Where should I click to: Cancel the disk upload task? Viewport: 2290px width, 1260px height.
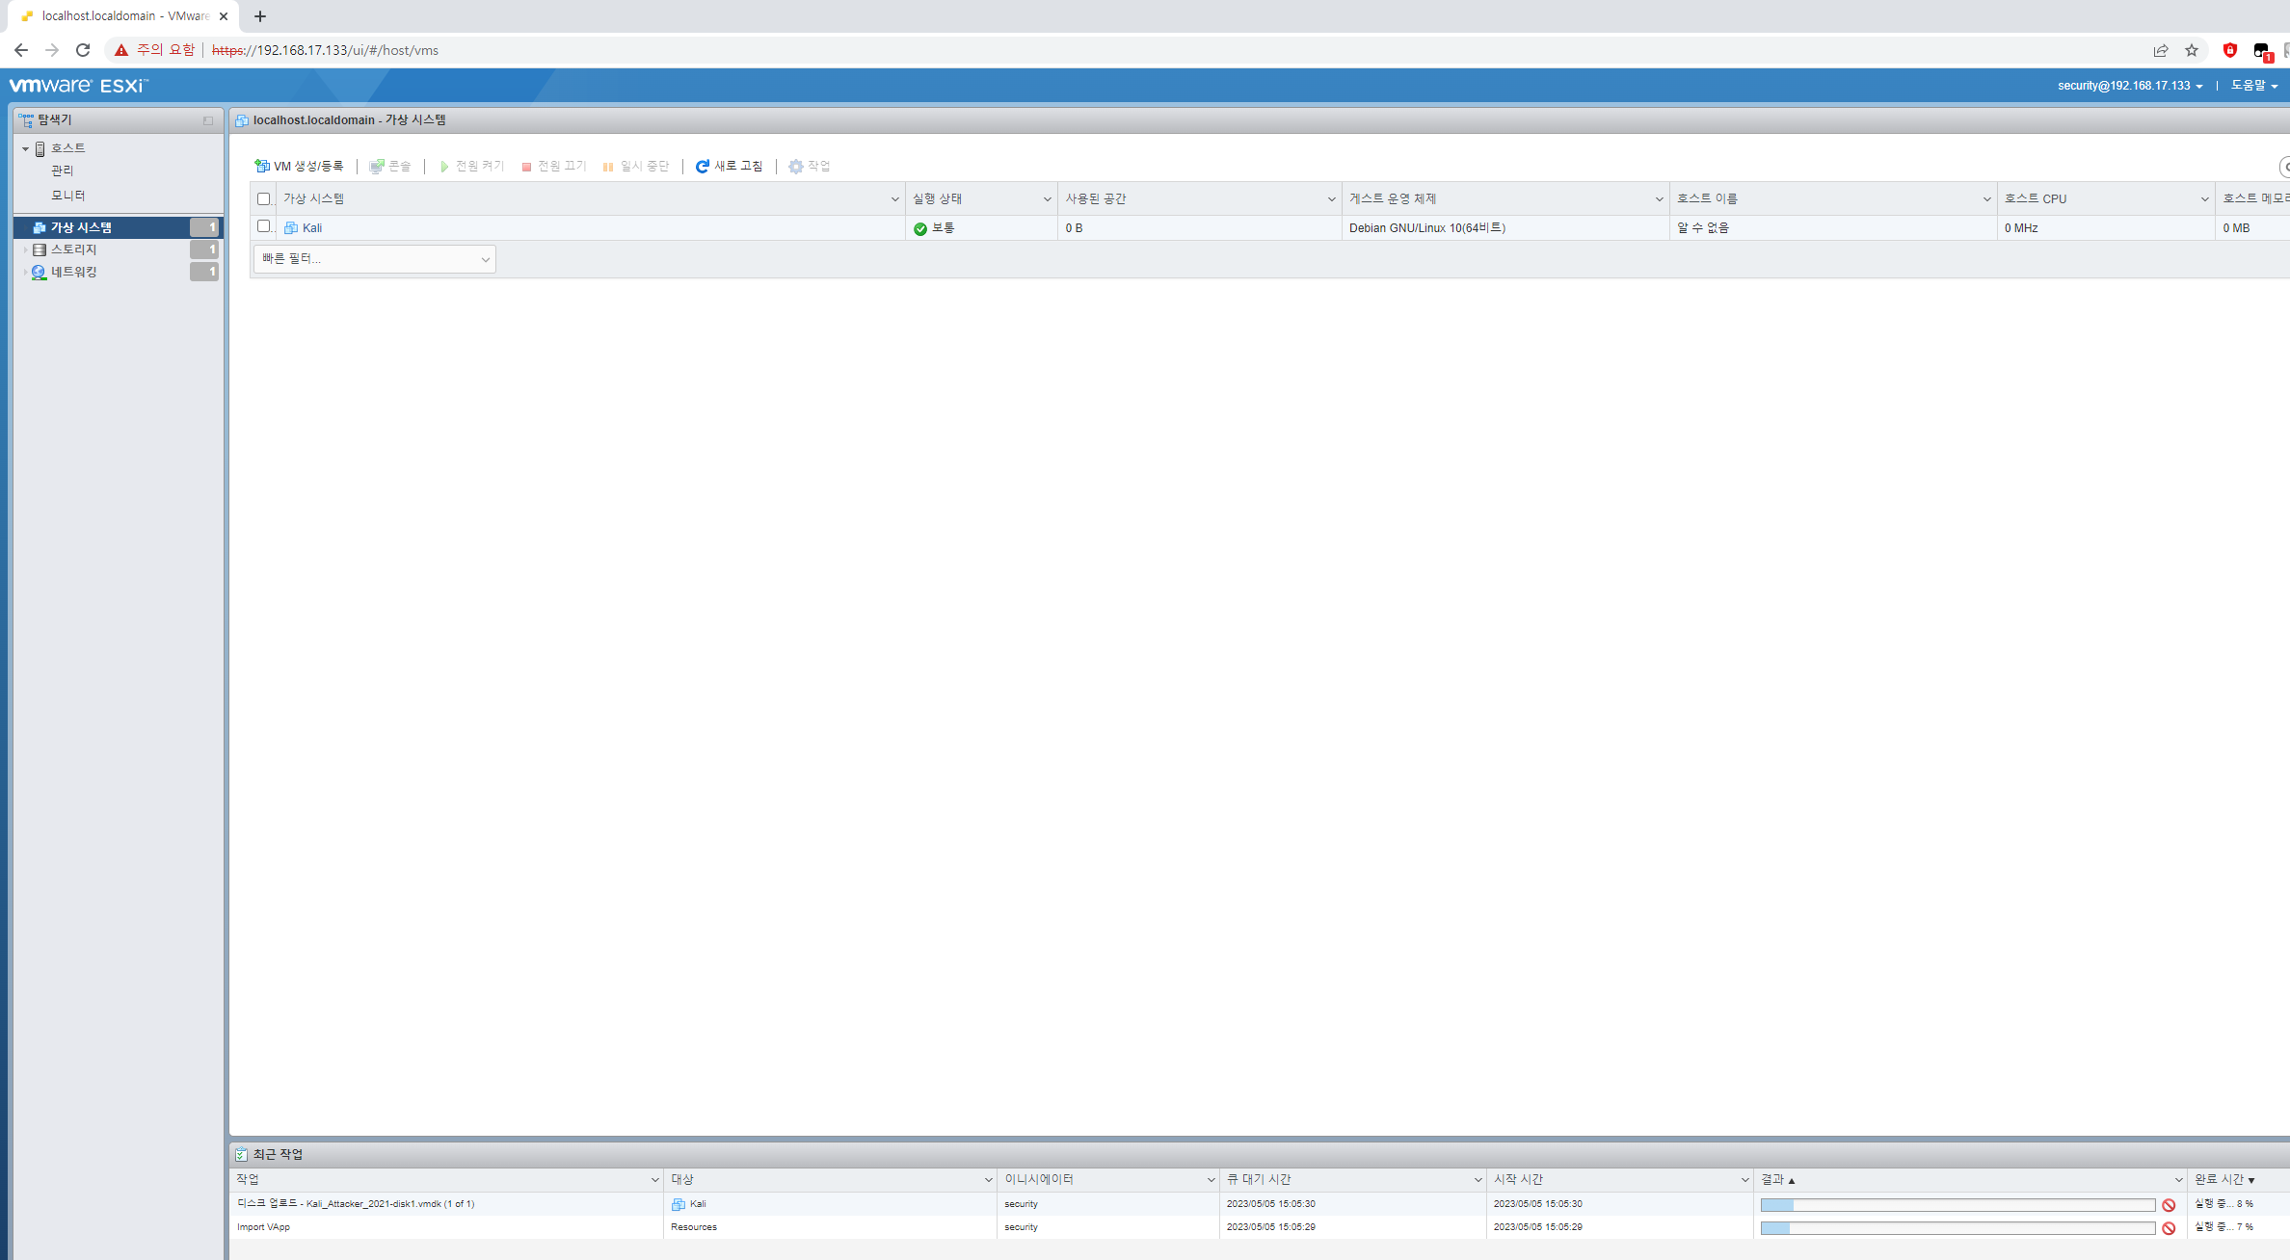click(x=2169, y=1204)
